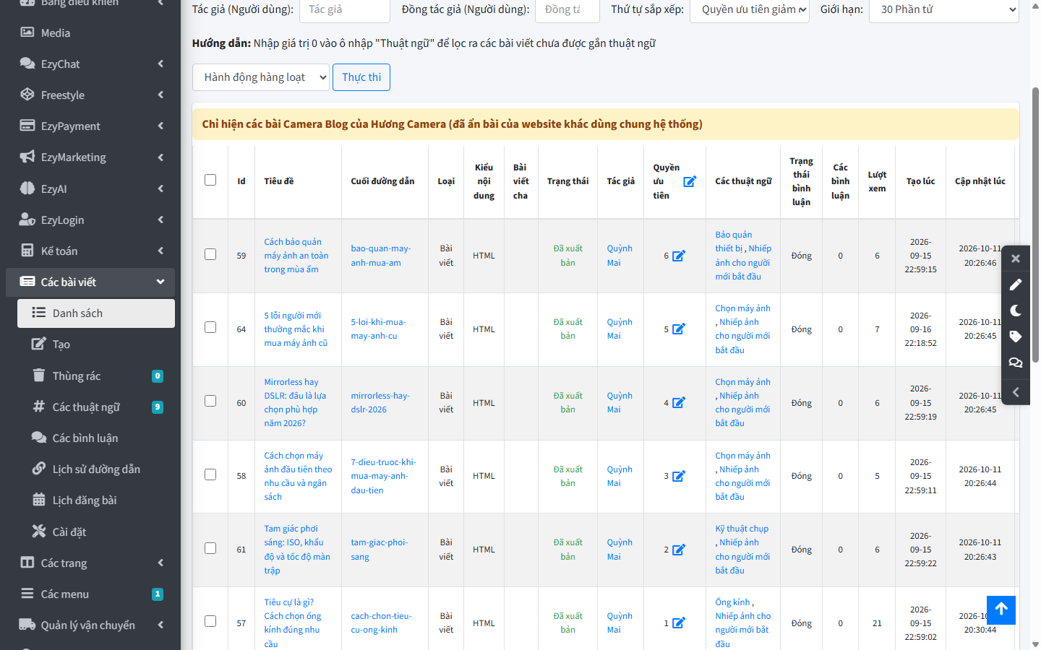Open Các thuật ngữ in the sidebar
Viewport: 1041px width, 650px height.
tap(96, 407)
